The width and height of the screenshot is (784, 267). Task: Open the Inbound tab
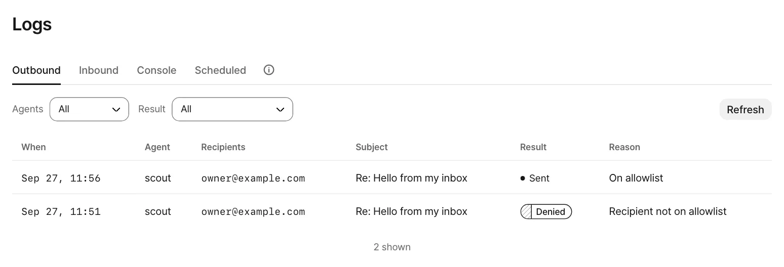click(99, 70)
